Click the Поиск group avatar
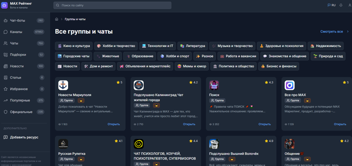The height and width of the screenshot is (166, 352). pos(214,85)
